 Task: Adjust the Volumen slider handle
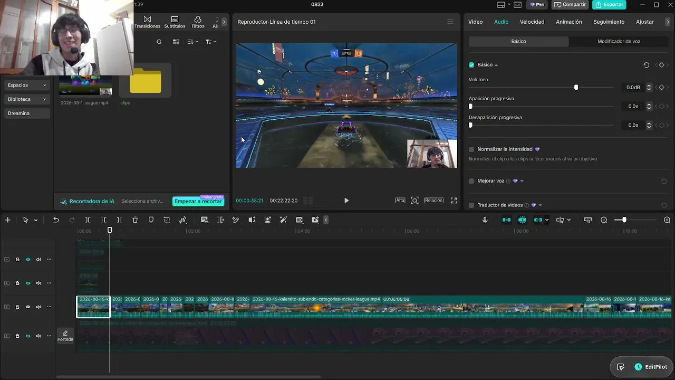[576, 88]
